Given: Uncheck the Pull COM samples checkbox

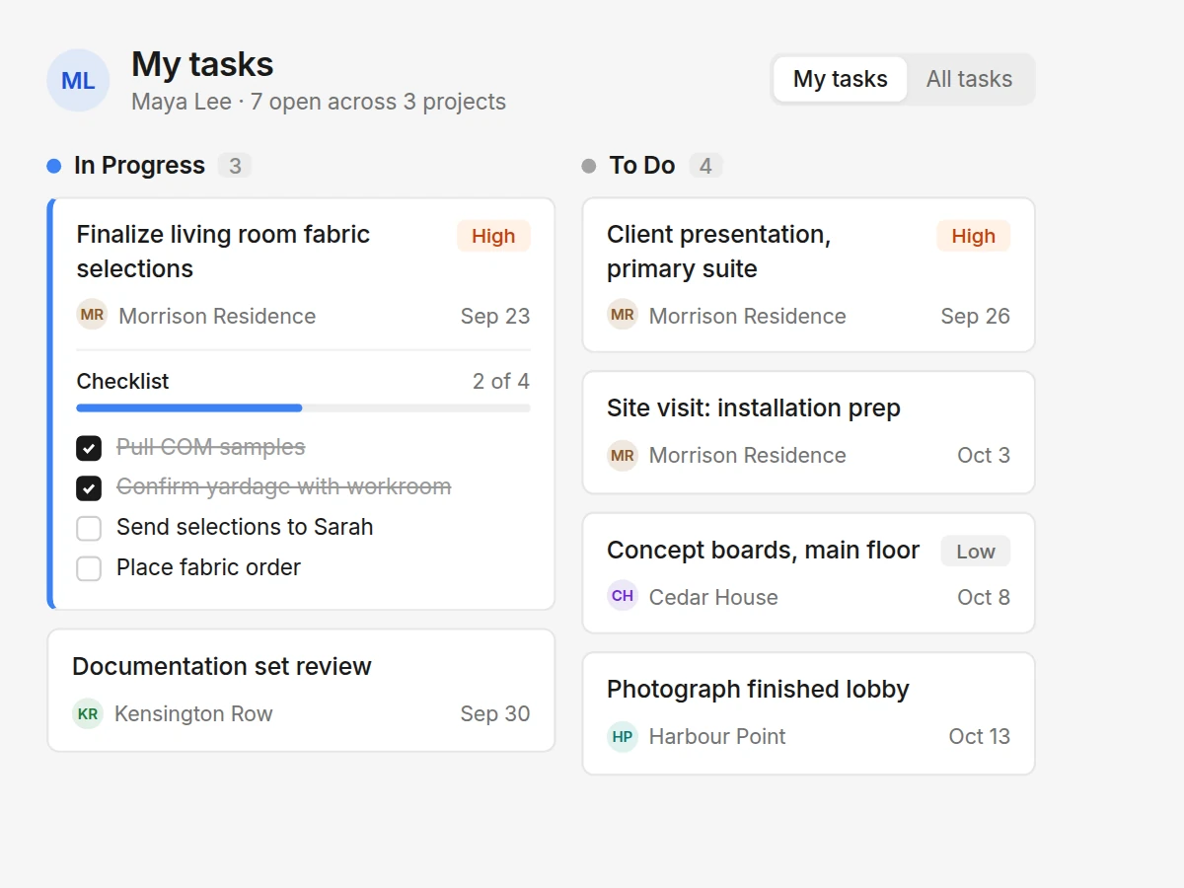Looking at the screenshot, I should (x=89, y=448).
